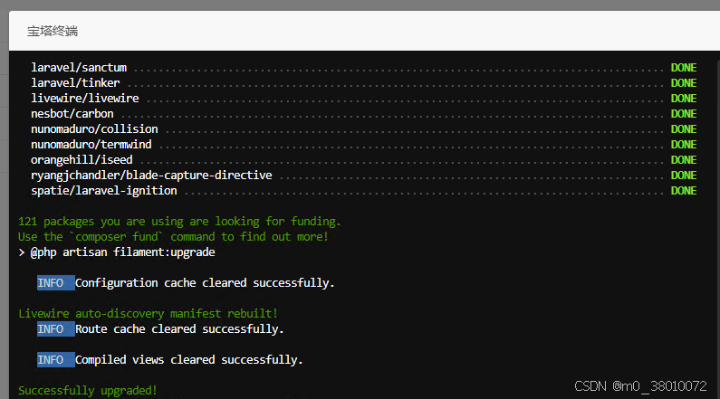Screen dimensions: 720x399
Task: Click nunomaduro/collision in terminal output
Action: click(x=94, y=128)
